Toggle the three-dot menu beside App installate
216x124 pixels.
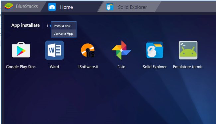pos(47,25)
